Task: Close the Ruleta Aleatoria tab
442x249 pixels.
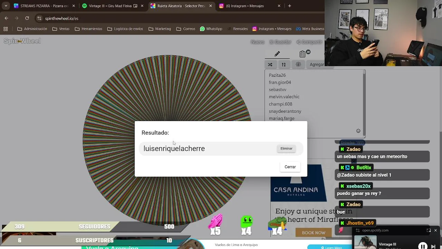Action: click(x=210, y=6)
